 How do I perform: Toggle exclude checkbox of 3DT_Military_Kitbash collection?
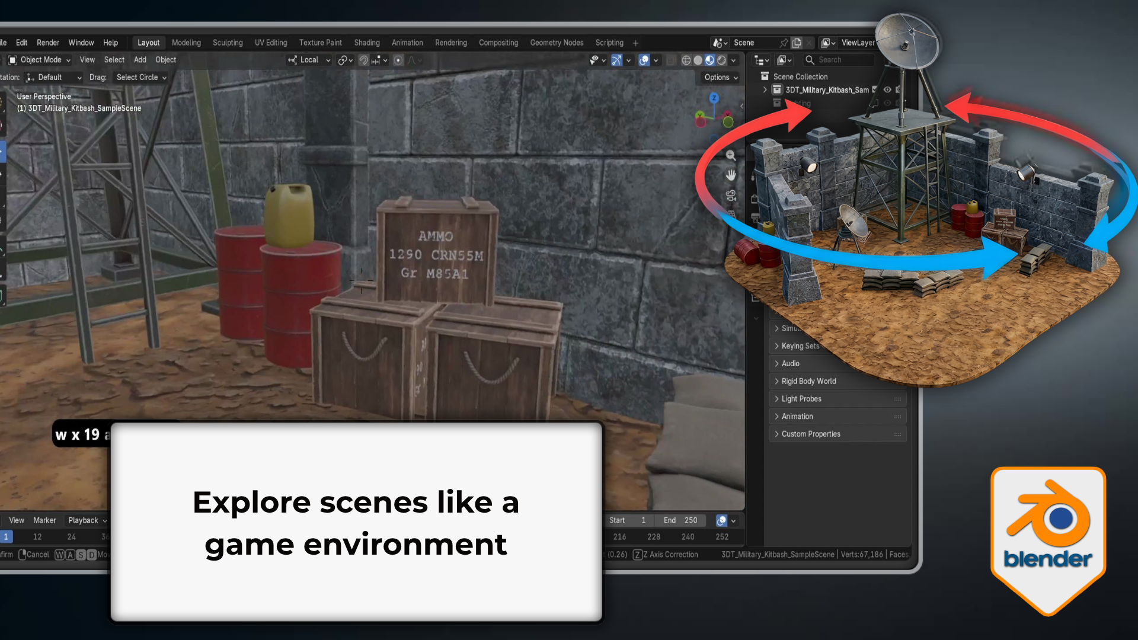point(875,90)
